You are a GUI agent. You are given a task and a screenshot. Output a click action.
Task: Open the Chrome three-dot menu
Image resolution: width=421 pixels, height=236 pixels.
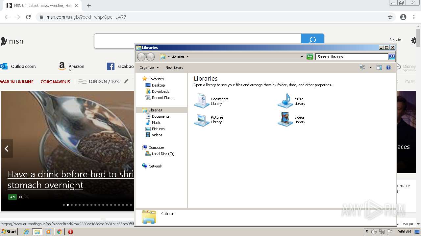click(x=414, y=17)
